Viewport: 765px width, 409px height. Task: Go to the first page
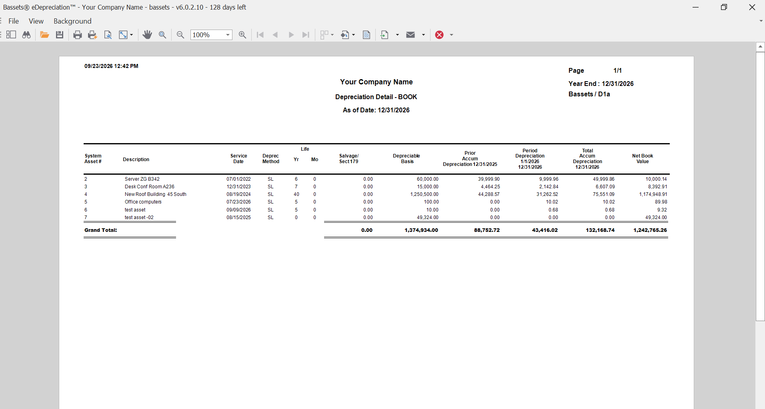point(260,35)
